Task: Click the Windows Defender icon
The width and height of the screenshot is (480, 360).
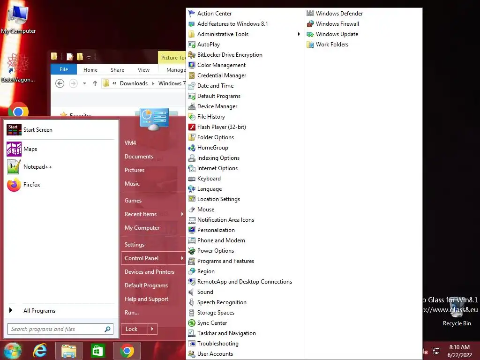Action: (310, 14)
